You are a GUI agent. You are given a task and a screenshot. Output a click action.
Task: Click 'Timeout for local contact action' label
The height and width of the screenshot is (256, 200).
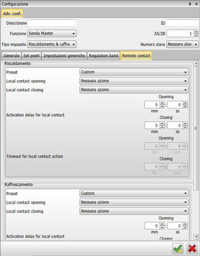click(x=34, y=156)
